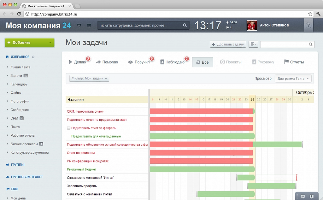Open the chat icon in the bottom-right panel

click(302, 196)
